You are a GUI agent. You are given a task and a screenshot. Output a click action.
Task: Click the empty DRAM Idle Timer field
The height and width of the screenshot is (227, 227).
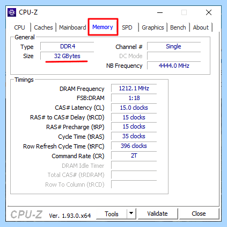(134, 165)
